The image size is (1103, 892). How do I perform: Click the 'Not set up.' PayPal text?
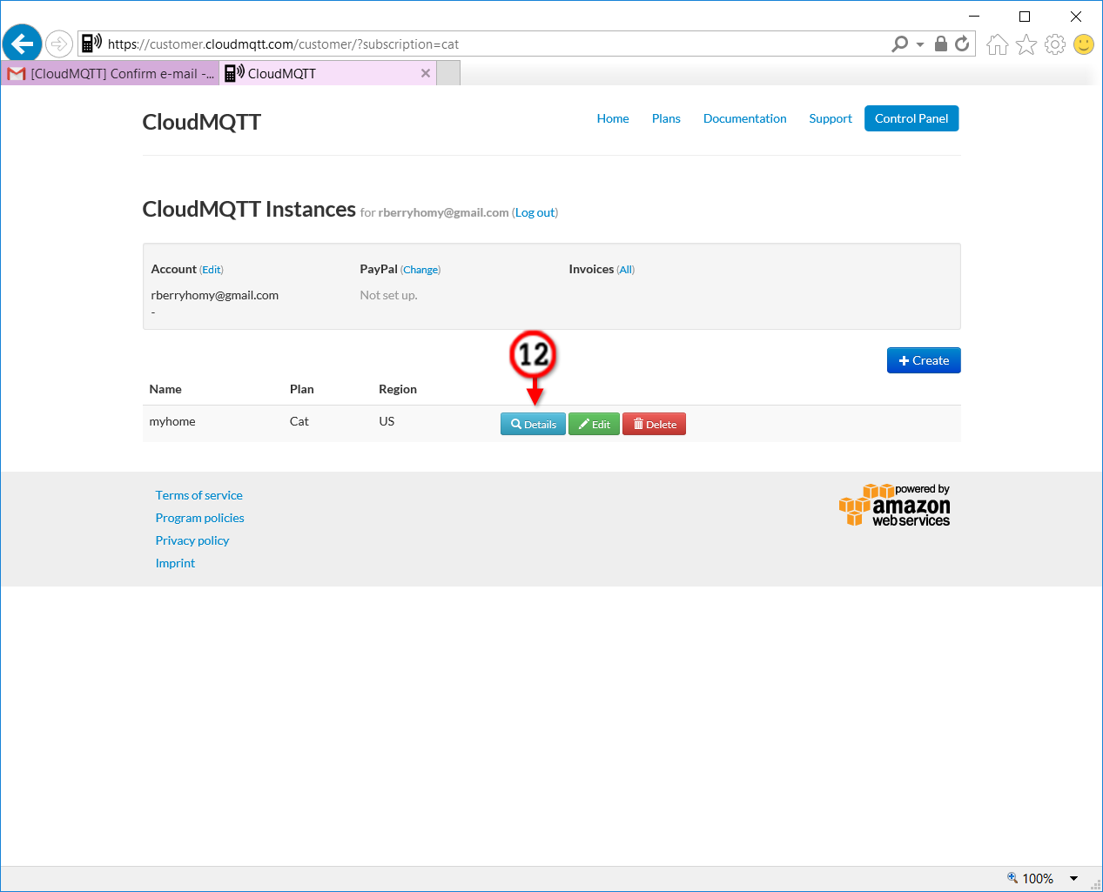[389, 295]
